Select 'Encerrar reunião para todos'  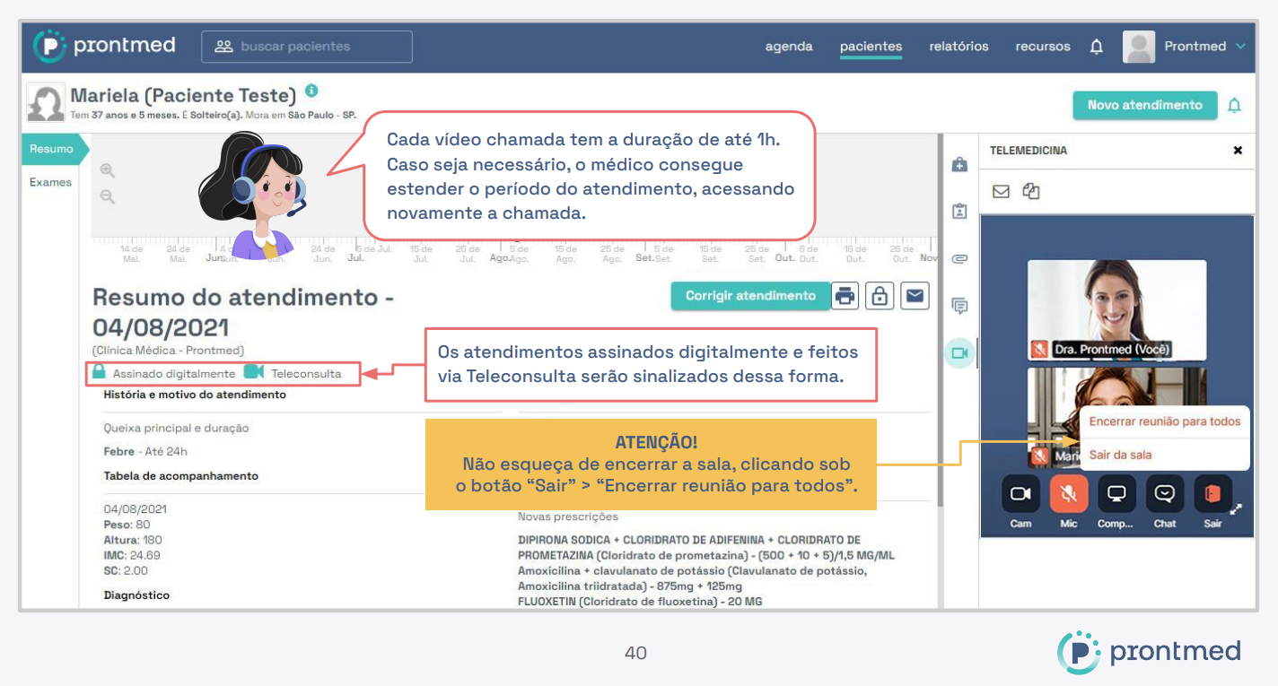pos(1164,421)
